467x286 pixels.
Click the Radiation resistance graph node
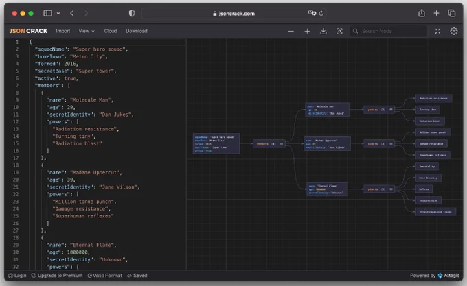pos(433,98)
